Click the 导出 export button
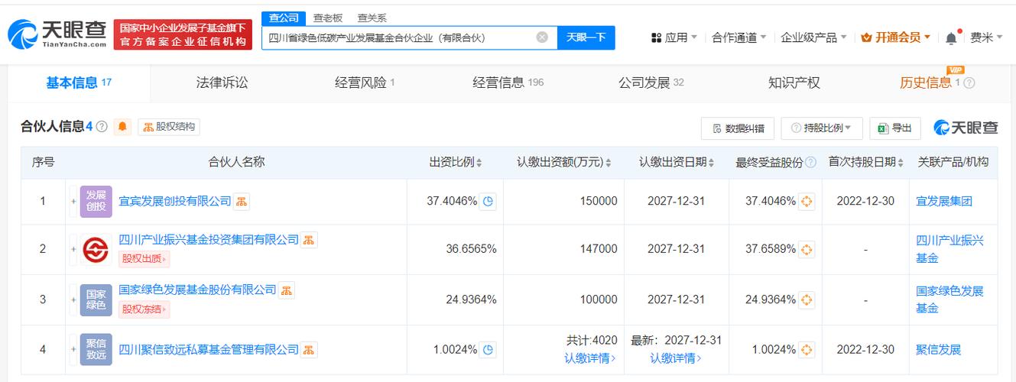This screenshot has height=382, width=1016. point(894,128)
